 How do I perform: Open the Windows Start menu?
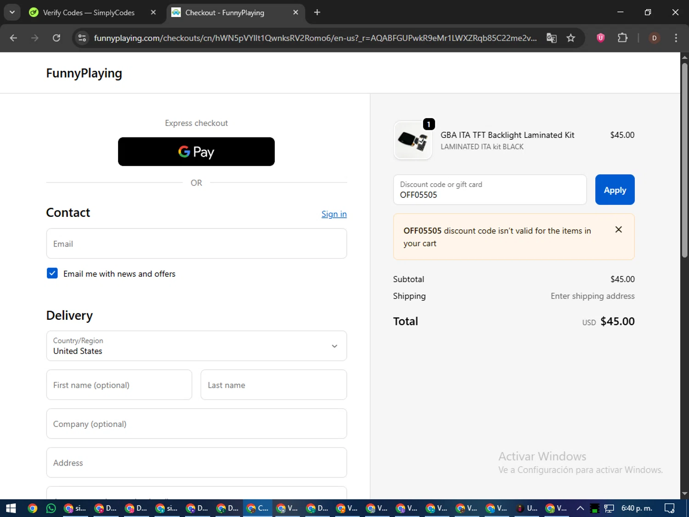pos(11,508)
